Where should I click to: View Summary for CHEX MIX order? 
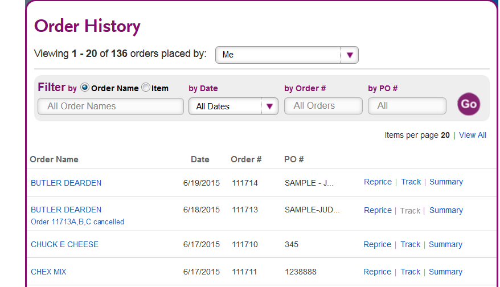(445, 272)
